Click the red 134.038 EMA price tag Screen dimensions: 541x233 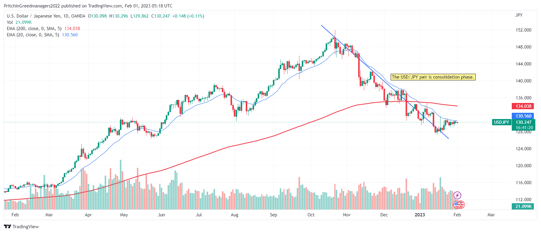click(523, 106)
